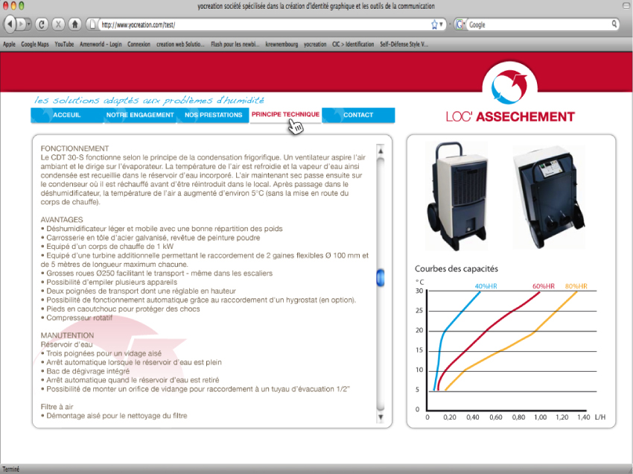633x474 pixels.
Task: Click the 60%HR curve label
Action: 544,286
